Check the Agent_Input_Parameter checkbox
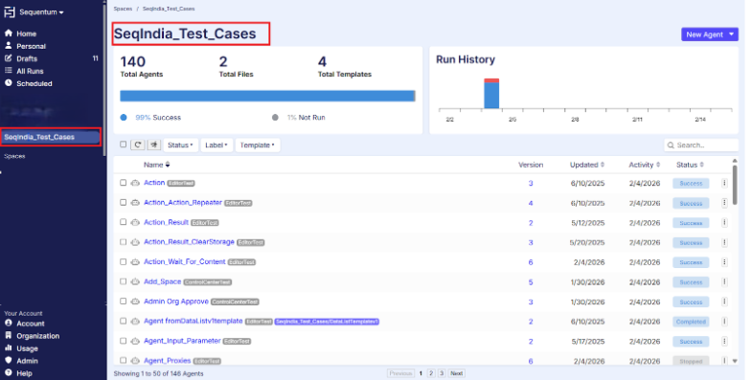751x380 pixels. [123, 341]
